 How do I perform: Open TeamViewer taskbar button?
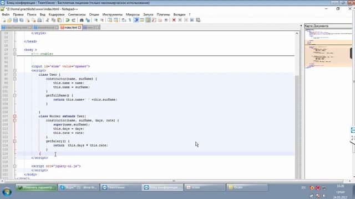pos(121,187)
